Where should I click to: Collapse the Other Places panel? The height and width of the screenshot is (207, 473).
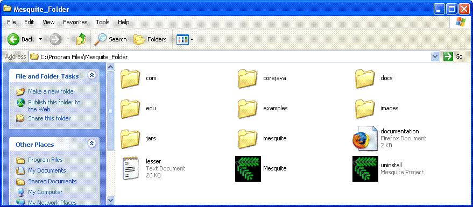tap(92, 144)
